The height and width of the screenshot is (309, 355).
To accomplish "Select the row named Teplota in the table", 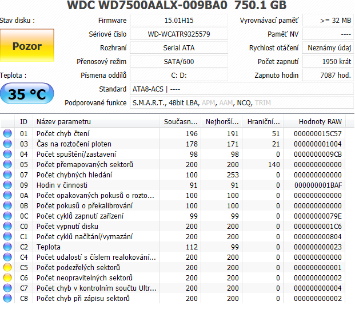I will (x=173, y=247).
